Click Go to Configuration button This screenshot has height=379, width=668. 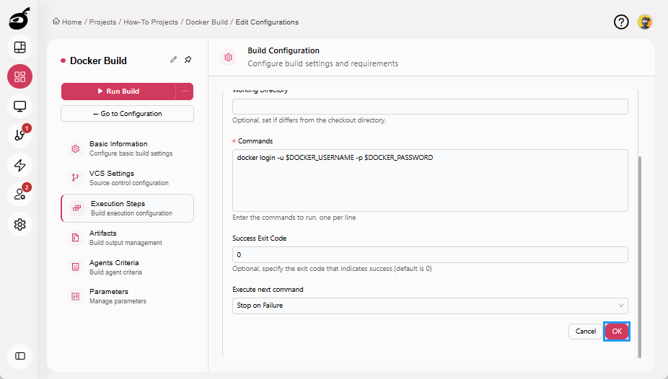point(128,114)
